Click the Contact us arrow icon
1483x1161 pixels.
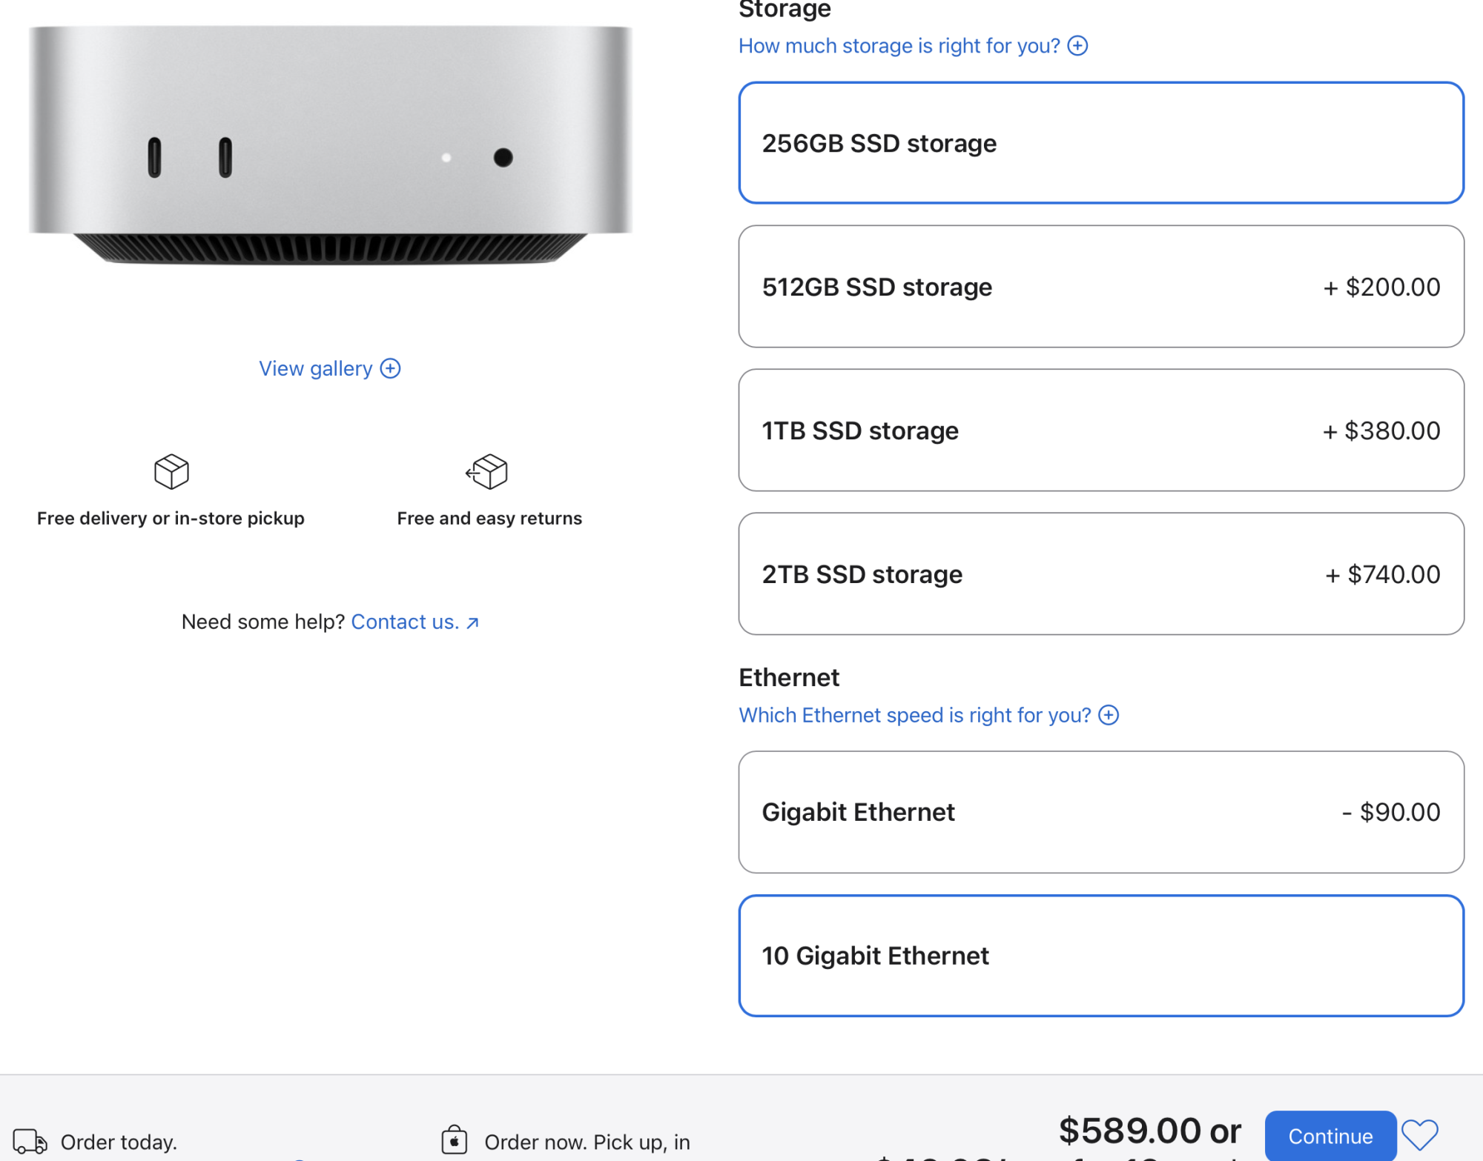472,623
